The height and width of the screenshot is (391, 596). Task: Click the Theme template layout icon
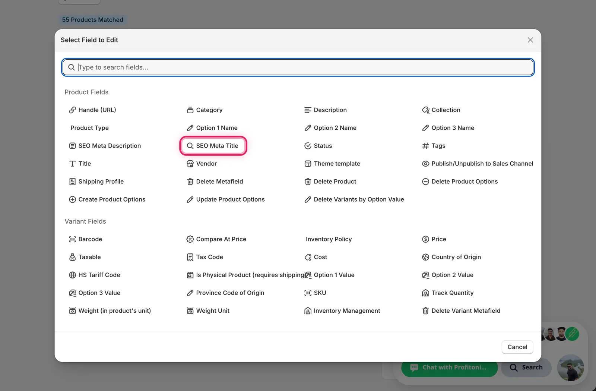pyautogui.click(x=308, y=164)
